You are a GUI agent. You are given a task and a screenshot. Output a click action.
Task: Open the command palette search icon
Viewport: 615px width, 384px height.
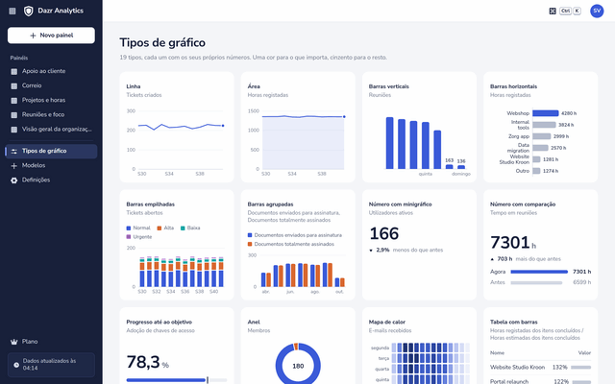[553, 11]
